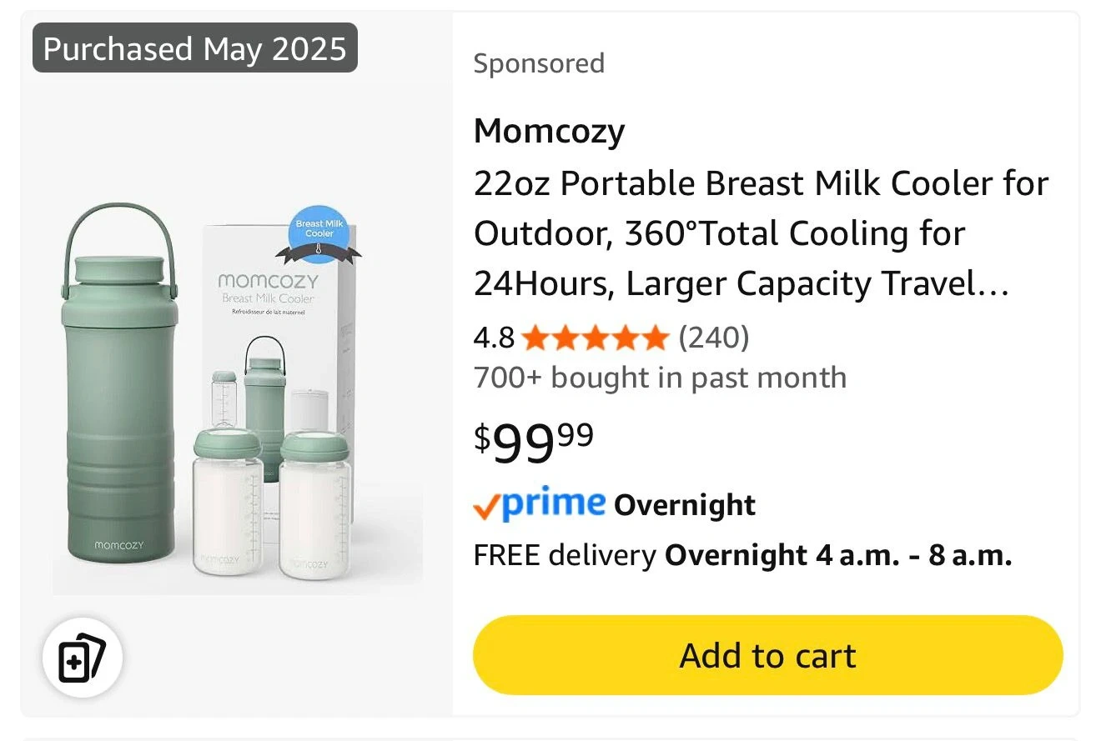
Task: Open the Momcozy brand name
Action: (549, 131)
